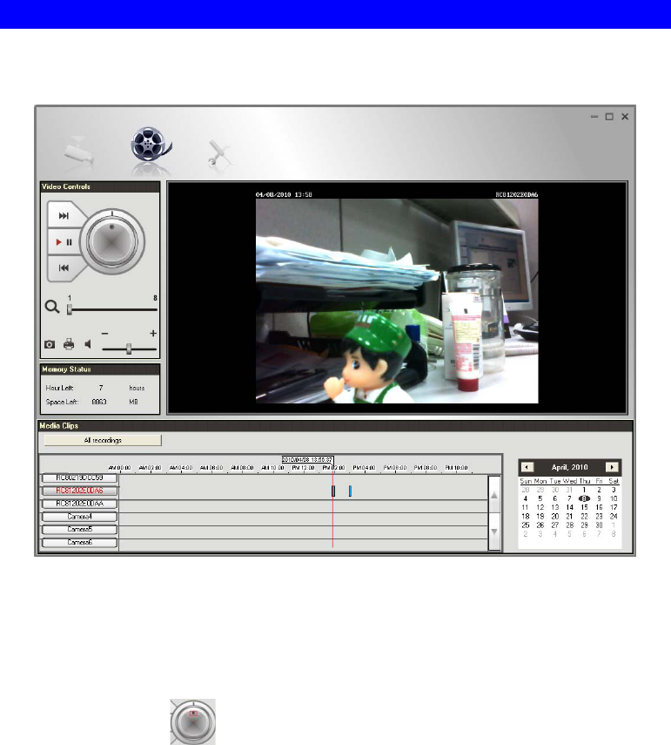Screen dimensions: 671x745
Task: Select camera RC81202E0DAA row
Action: point(79,503)
